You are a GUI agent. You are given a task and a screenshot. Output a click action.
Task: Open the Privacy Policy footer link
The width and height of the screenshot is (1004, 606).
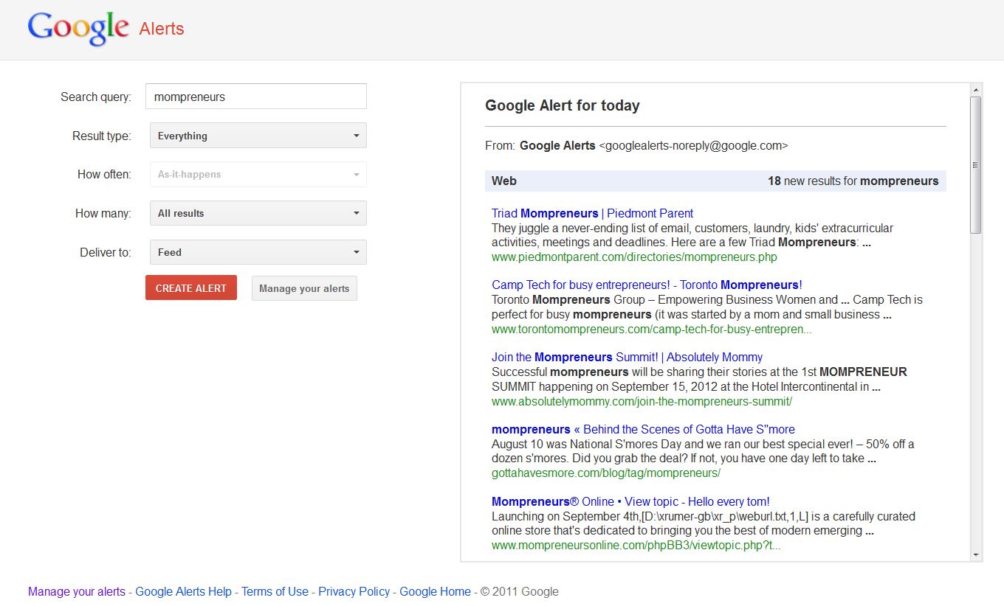click(x=354, y=591)
